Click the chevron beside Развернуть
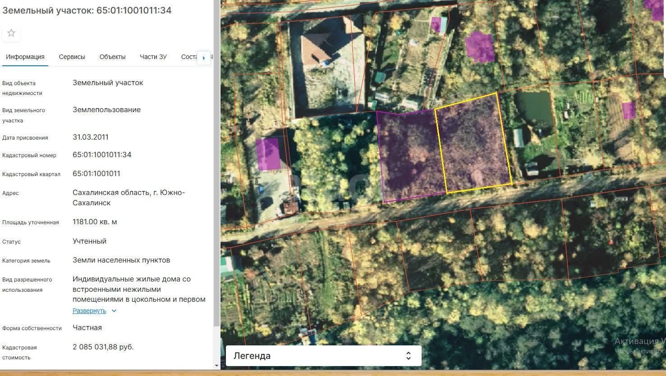 (114, 311)
